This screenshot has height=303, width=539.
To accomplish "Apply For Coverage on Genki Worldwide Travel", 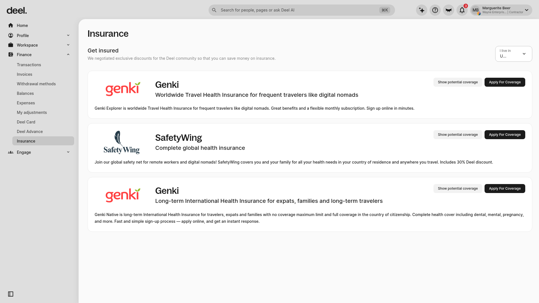I will (x=505, y=82).
